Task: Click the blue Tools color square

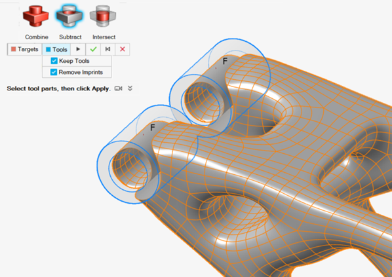Action: click(49, 50)
